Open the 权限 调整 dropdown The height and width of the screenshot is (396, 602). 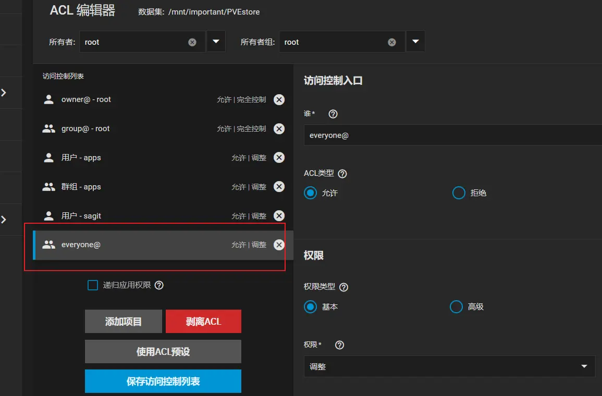click(x=449, y=366)
